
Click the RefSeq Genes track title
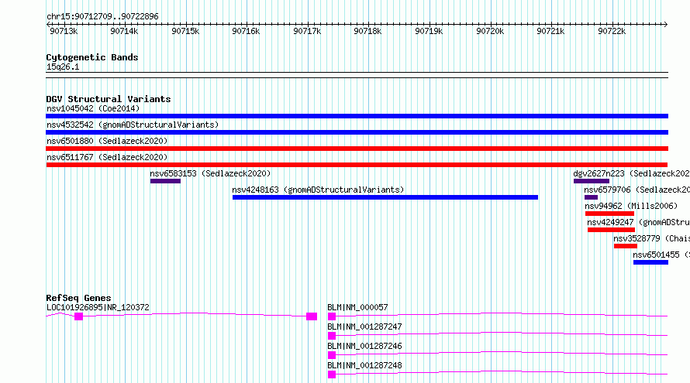pyautogui.click(x=78, y=298)
